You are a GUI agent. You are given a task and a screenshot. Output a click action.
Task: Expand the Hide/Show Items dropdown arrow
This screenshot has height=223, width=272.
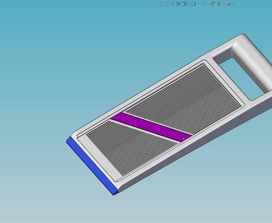click(x=208, y=4)
